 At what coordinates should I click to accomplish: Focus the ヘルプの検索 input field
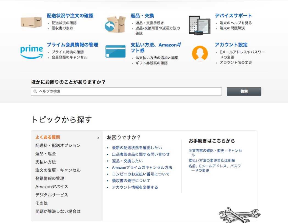pyautogui.click(x=126, y=91)
